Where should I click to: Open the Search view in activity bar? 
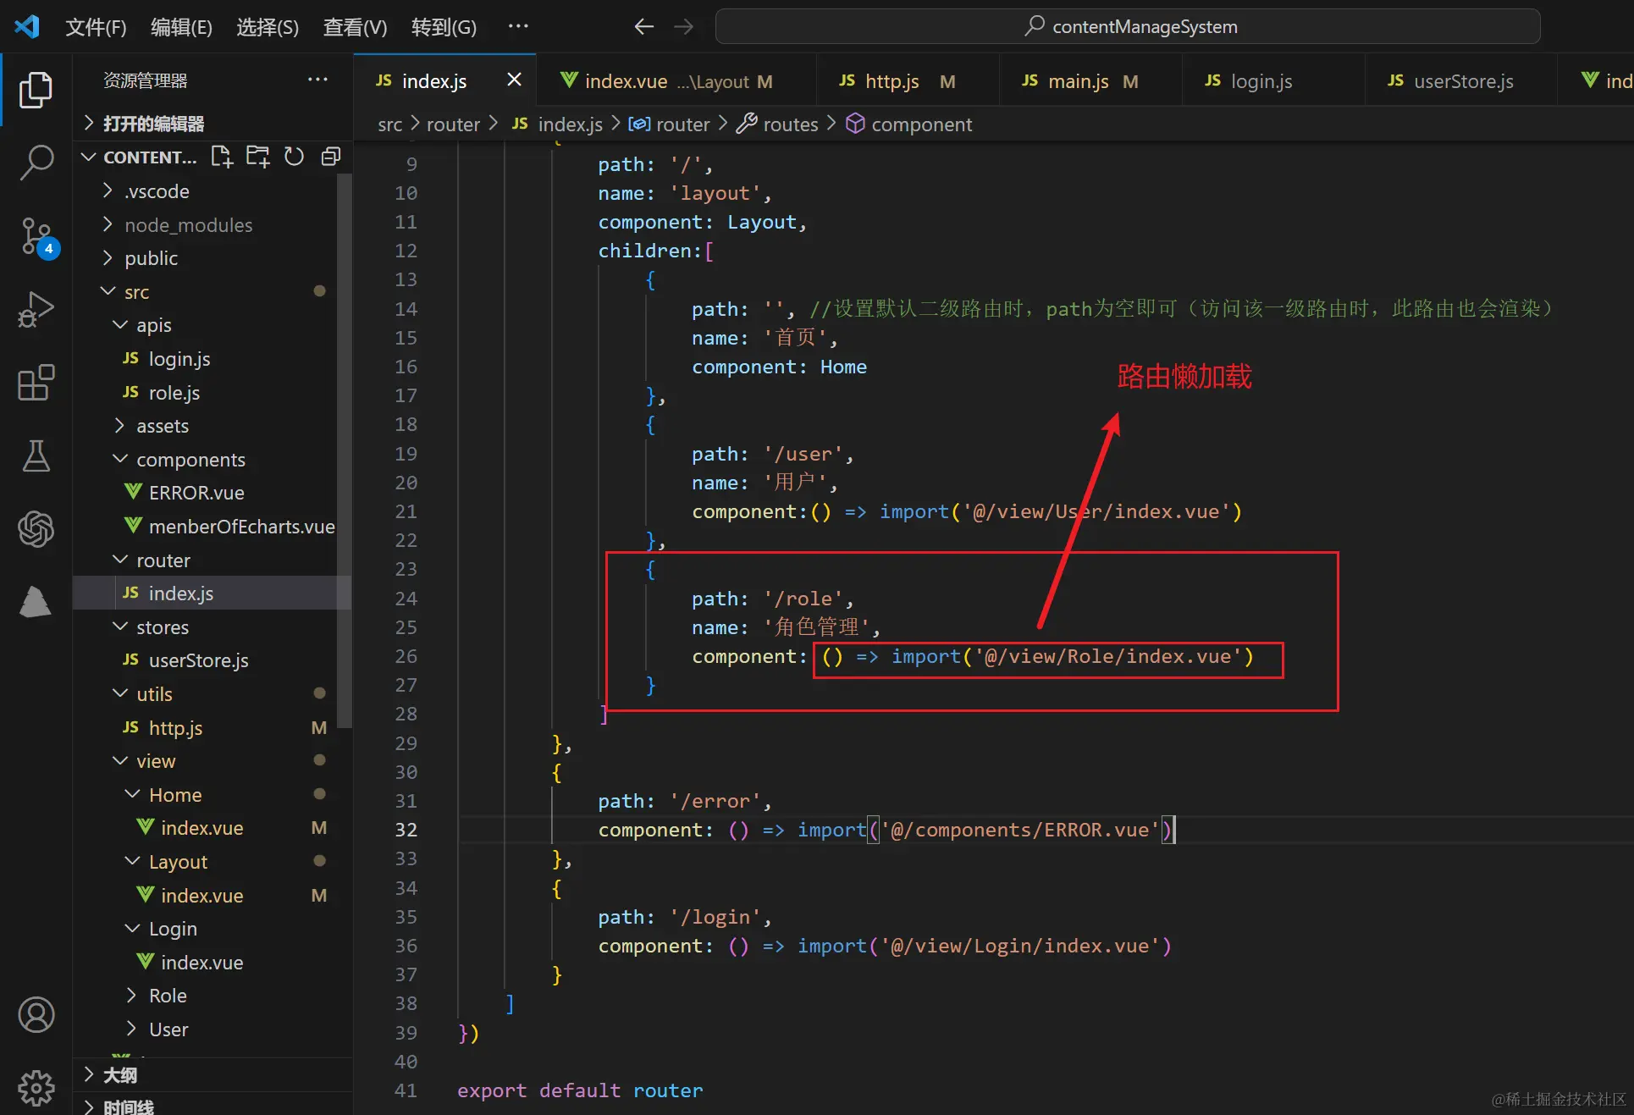pyautogui.click(x=36, y=161)
